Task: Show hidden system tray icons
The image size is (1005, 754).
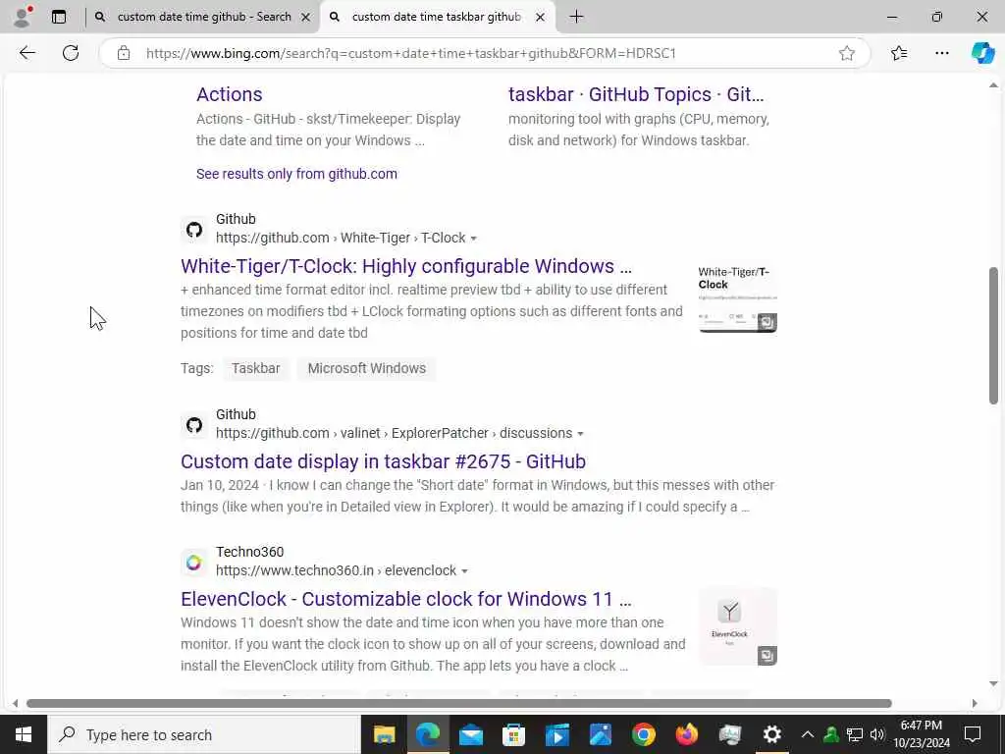Action: pyautogui.click(x=808, y=734)
